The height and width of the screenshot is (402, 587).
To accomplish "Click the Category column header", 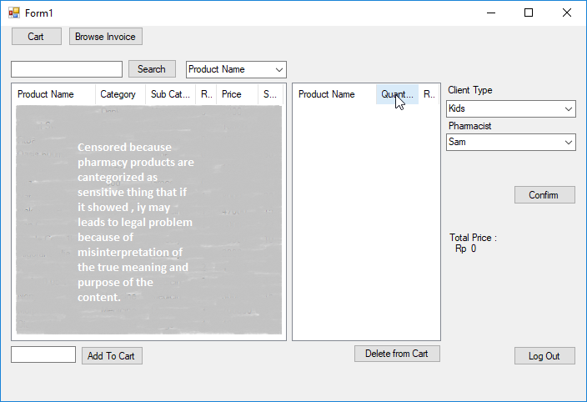I will 119,94.
